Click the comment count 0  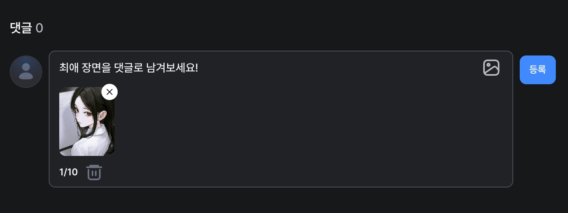(39, 28)
